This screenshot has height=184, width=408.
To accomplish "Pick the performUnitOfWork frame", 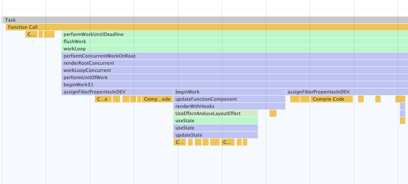I will (x=233, y=77).
